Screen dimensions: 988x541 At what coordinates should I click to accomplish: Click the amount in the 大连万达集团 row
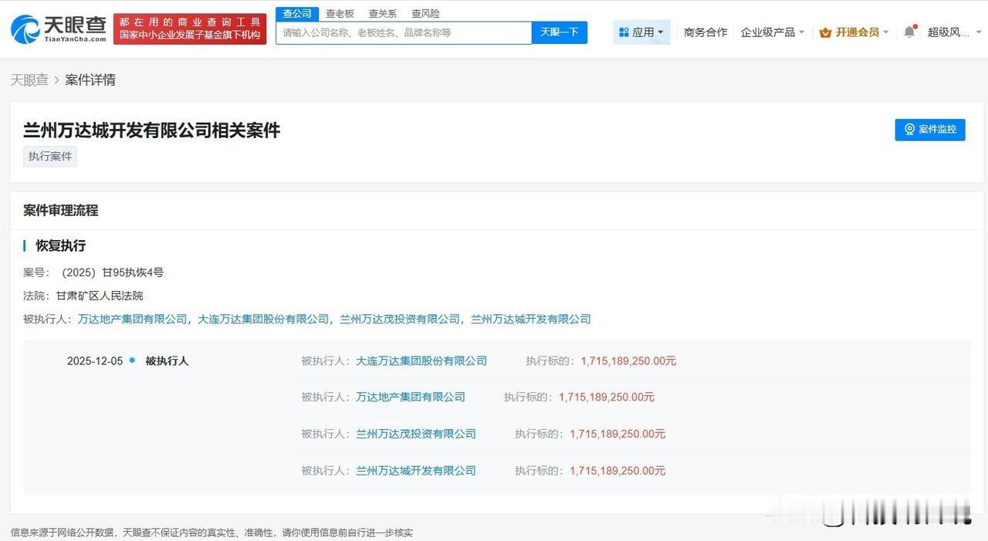(628, 361)
